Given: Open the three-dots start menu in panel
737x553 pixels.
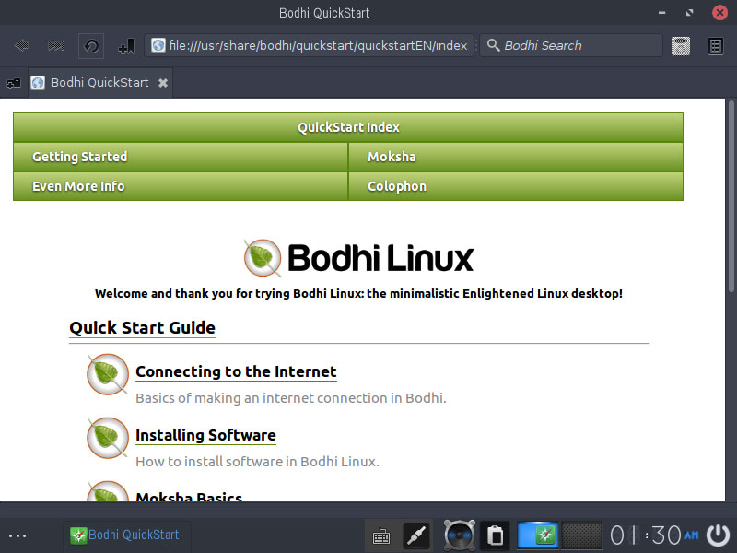Looking at the screenshot, I should [18, 535].
